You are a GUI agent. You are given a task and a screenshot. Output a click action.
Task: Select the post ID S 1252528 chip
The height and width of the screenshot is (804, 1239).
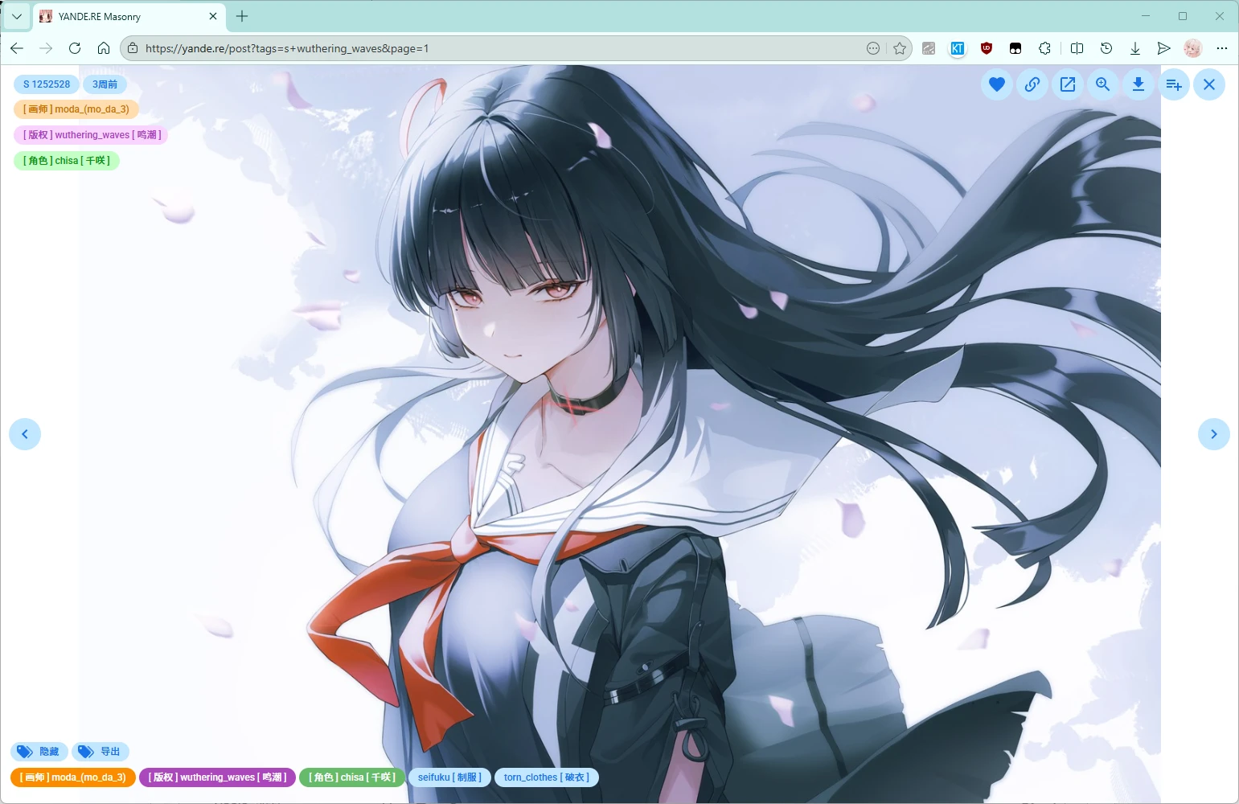click(47, 84)
